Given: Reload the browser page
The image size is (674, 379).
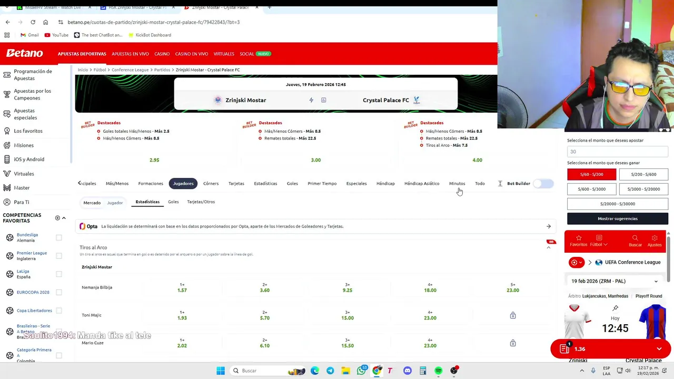Looking at the screenshot, I should pyautogui.click(x=33, y=22).
